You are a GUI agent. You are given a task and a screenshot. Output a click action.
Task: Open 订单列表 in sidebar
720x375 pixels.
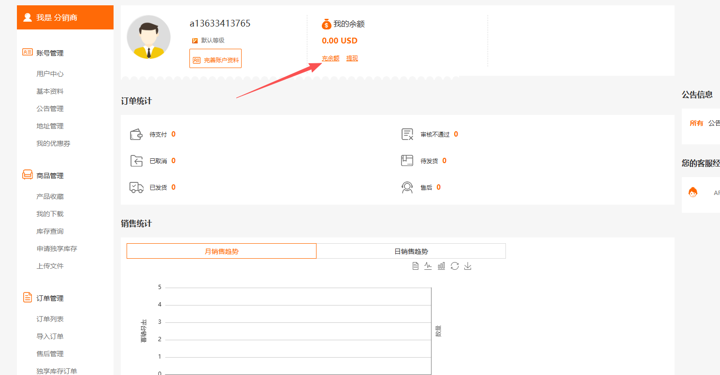(x=50, y=319)
